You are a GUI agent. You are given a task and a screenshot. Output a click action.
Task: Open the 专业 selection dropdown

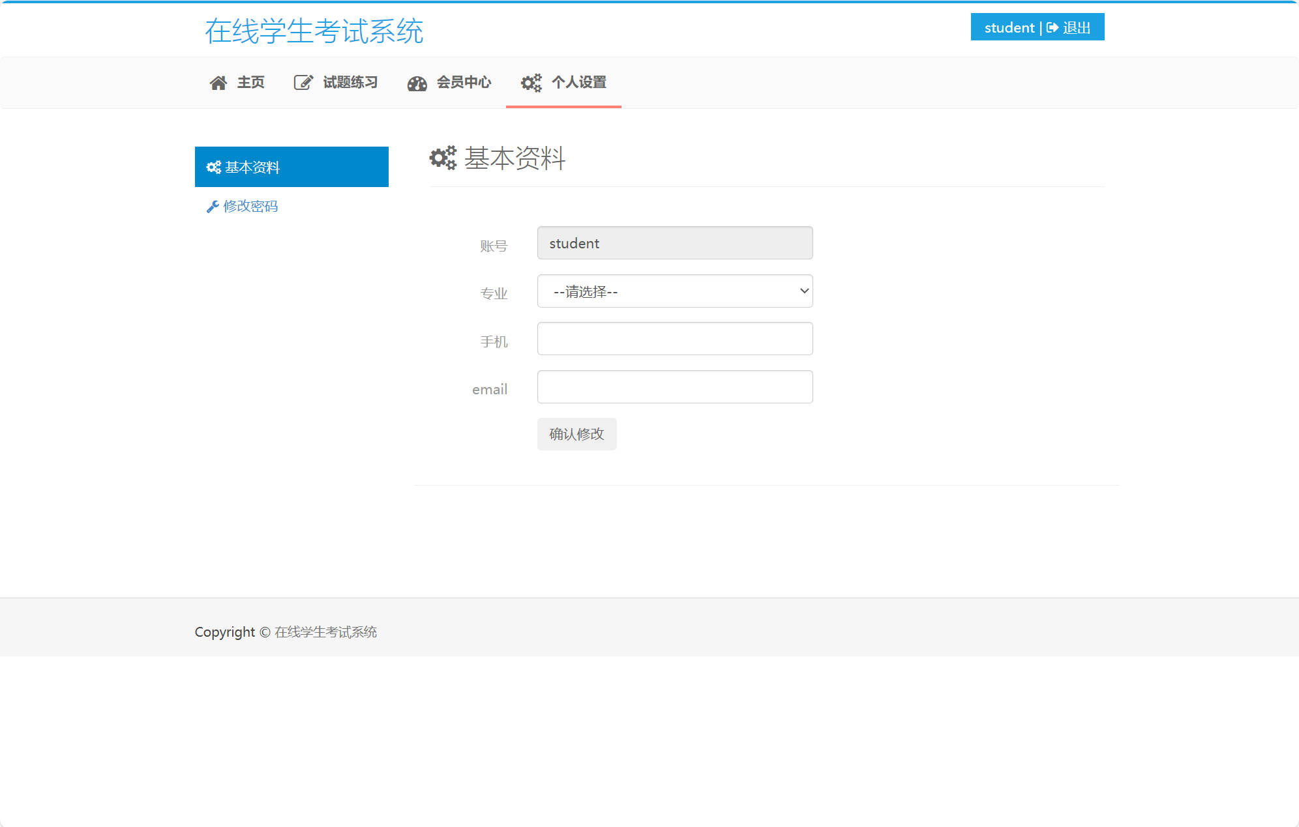pos(674,291)
